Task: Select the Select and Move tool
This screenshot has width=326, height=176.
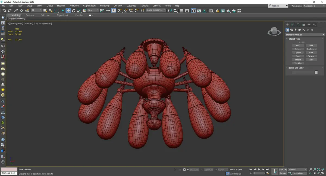Action: (x=68, y=11)
